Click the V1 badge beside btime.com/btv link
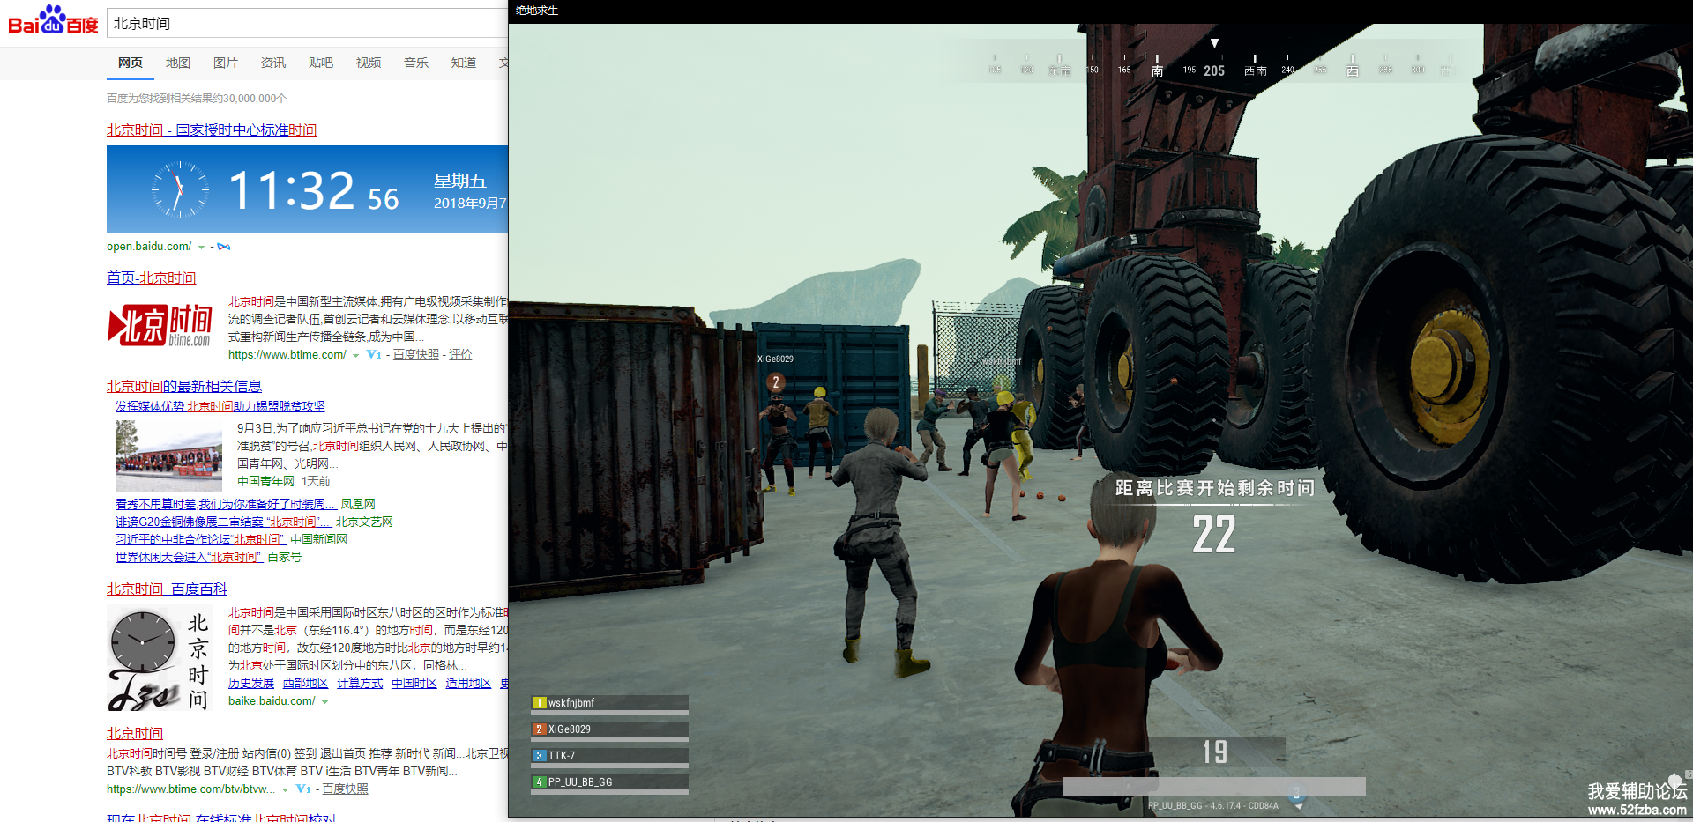The height and width of the screenshot is (822, 1693). pyautogui.click(x=303, y=789)
